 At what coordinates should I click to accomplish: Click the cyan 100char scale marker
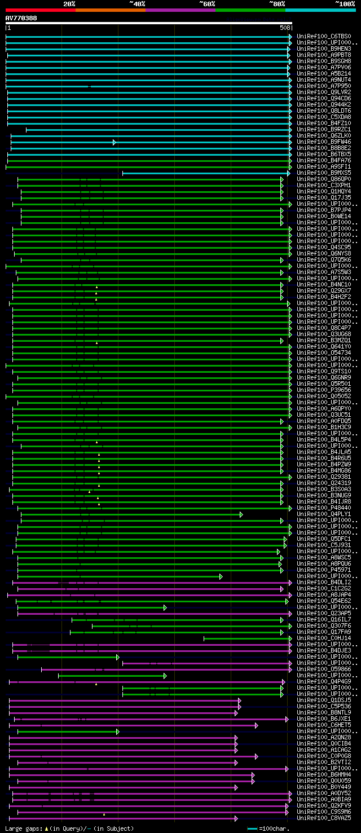point(252,828)
